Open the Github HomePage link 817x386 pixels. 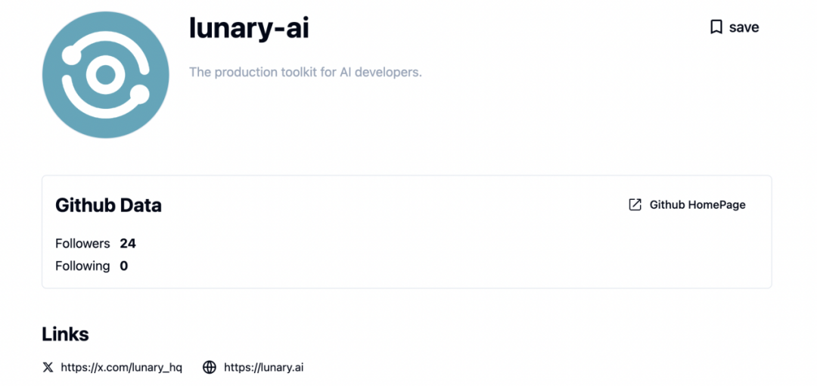click(x=697, y=204)
